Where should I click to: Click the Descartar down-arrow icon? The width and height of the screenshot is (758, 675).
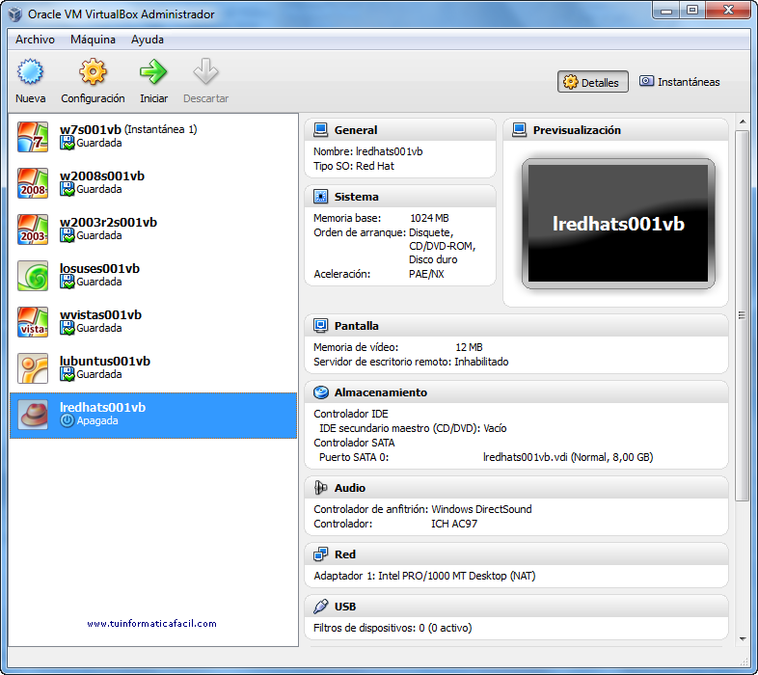pyautogui.click(x=205, y=71)
